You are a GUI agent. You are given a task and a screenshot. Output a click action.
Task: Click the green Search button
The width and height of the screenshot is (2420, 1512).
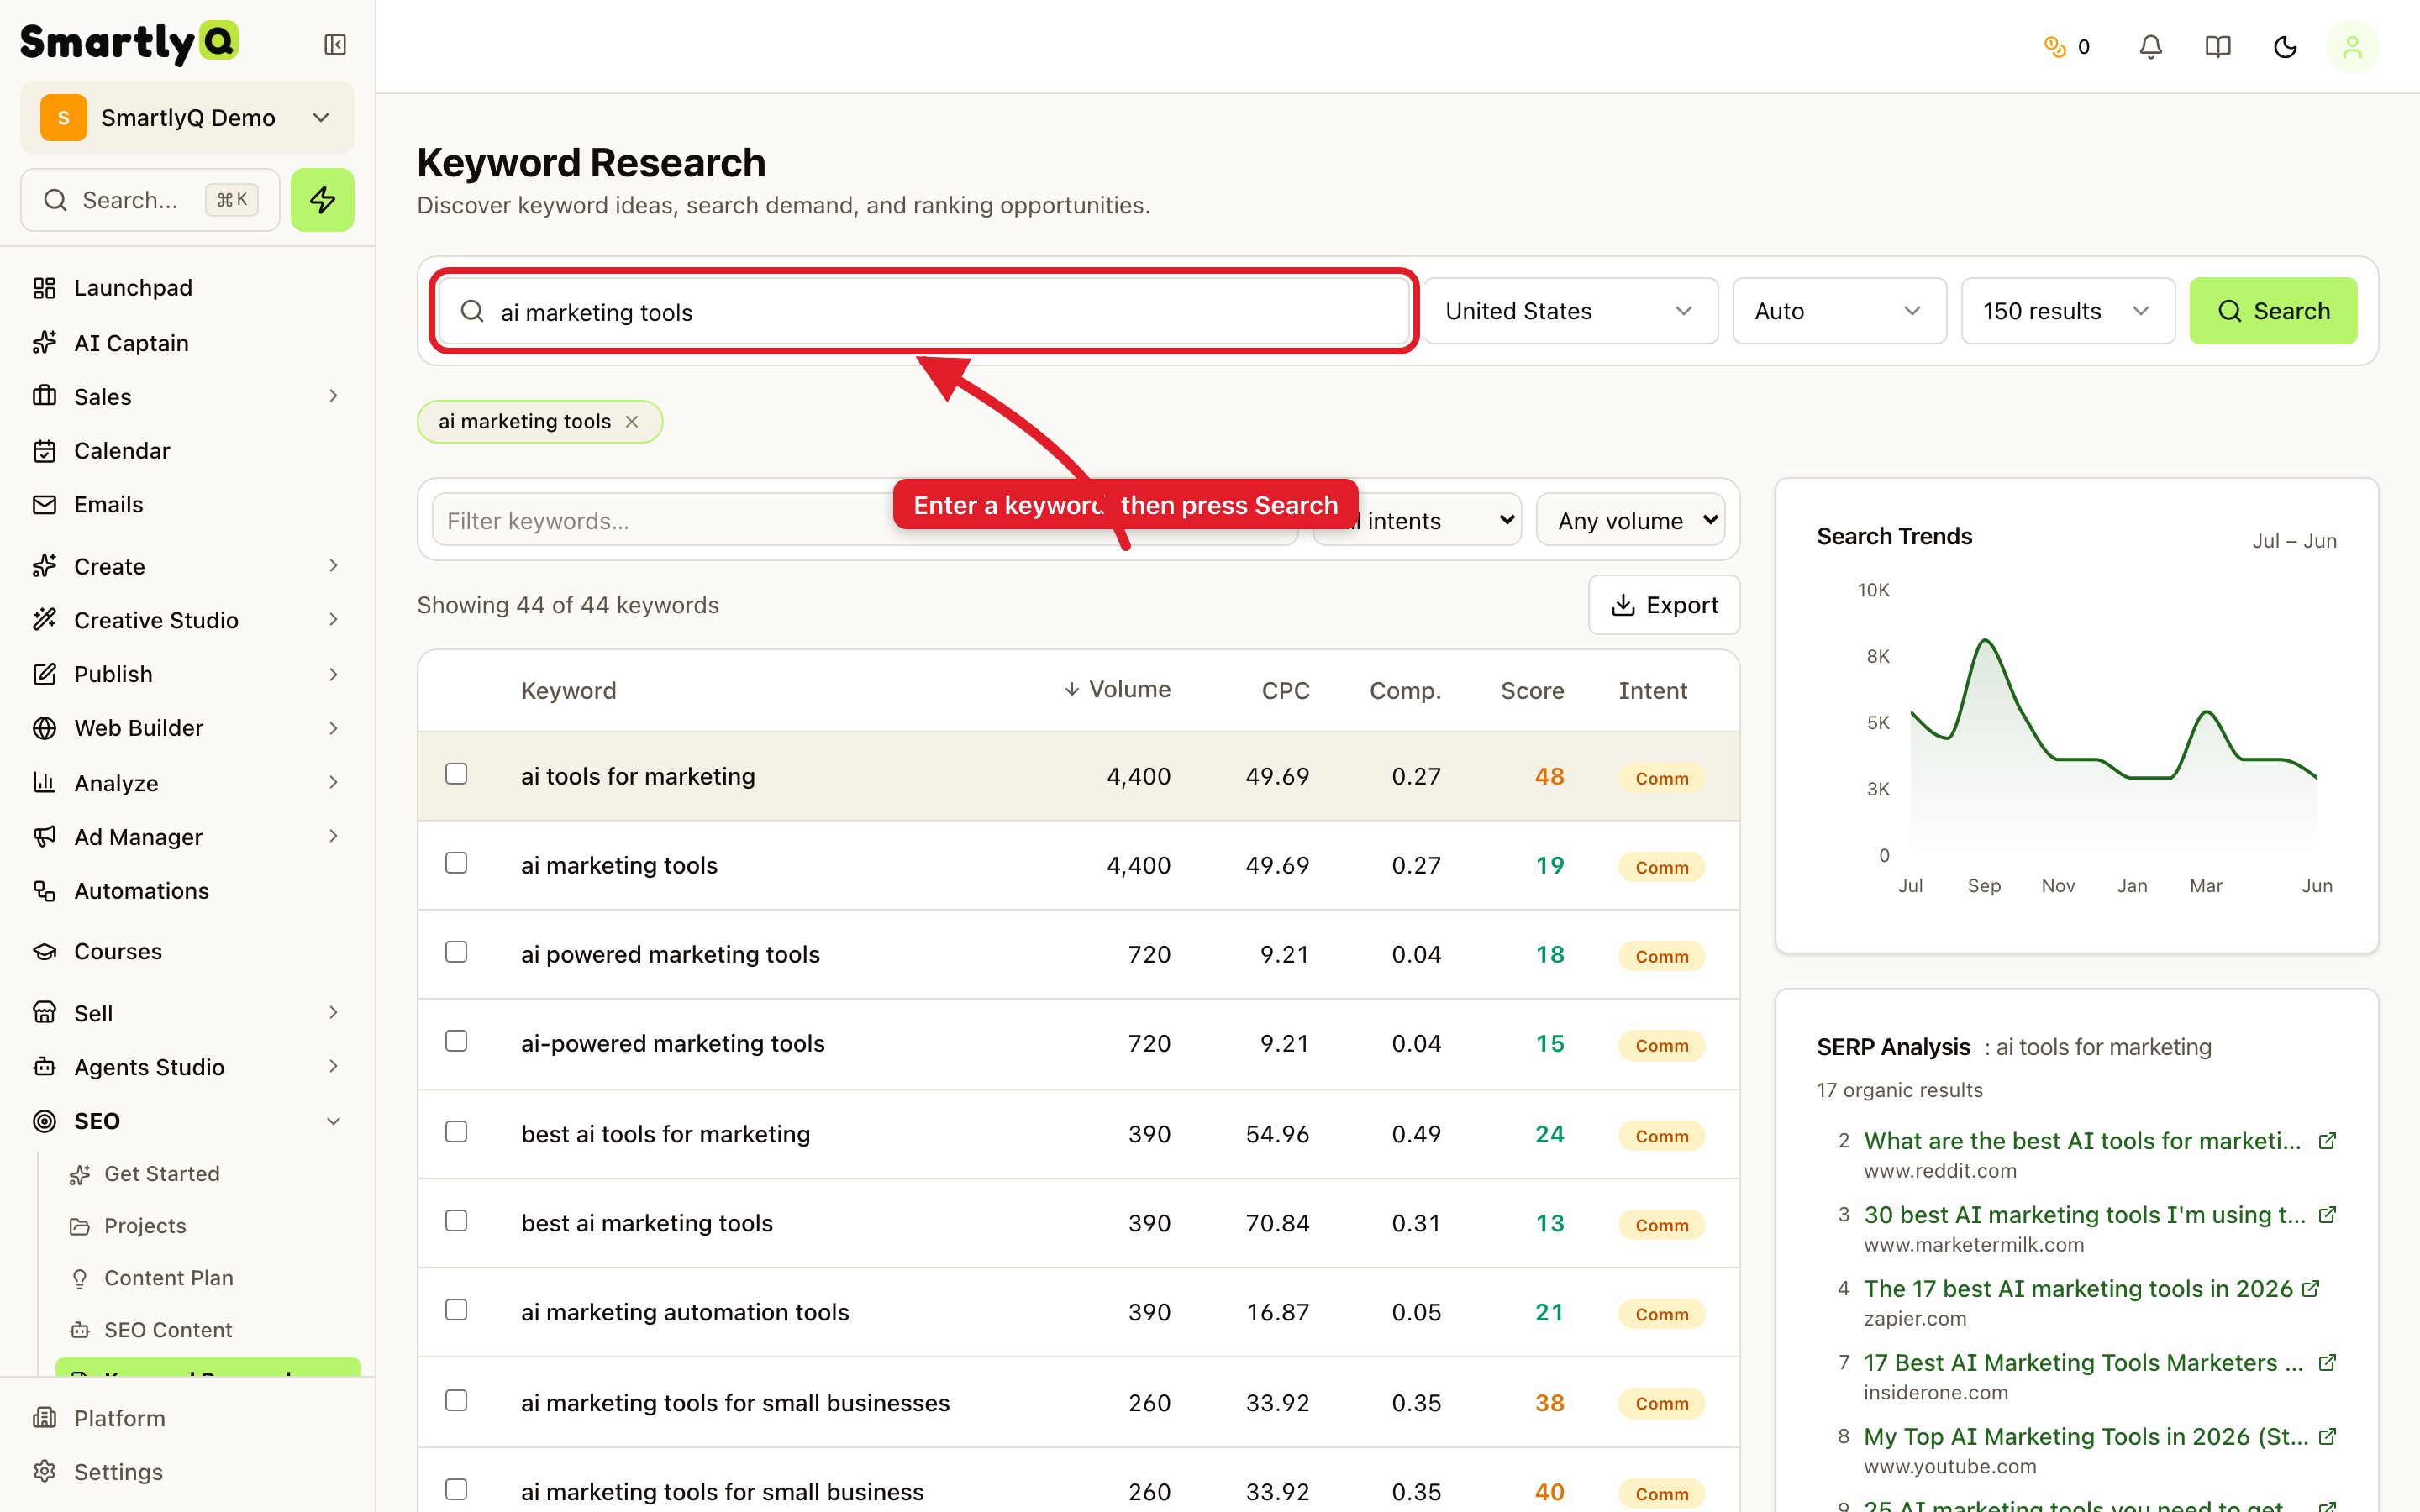2273,311
